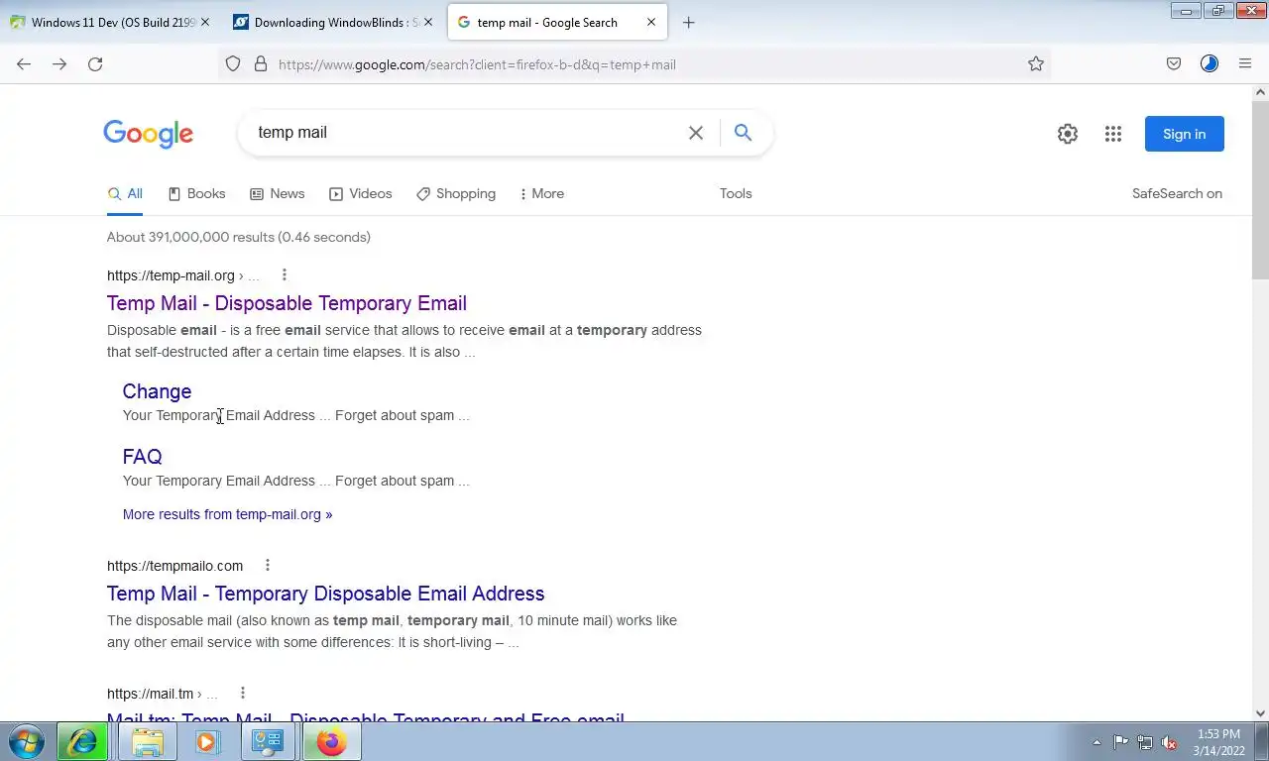Click the scrollbar up arrow
The image size is (1269, 761).
(x=1260, y=92)
